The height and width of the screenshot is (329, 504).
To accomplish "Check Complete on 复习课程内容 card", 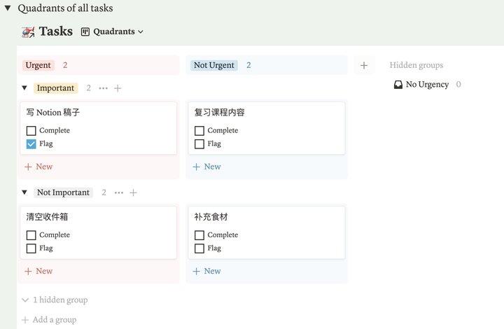I will pyautogui.click(x=199, y=130).
